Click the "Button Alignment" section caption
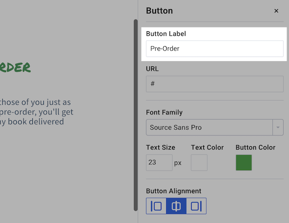The image size is (289, 223). 173,191
